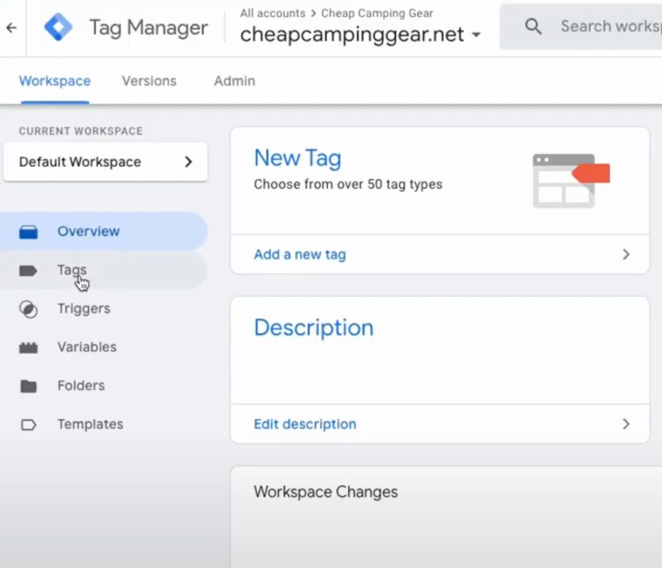Click 'Choose from over 50 tag types' text
662x568 pixels.
(348, 184)
